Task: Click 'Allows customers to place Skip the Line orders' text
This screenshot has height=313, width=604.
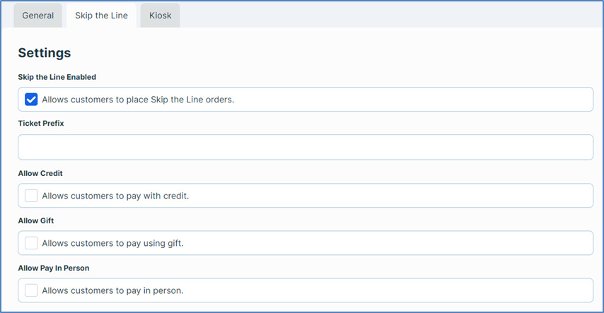Action: 138,100
